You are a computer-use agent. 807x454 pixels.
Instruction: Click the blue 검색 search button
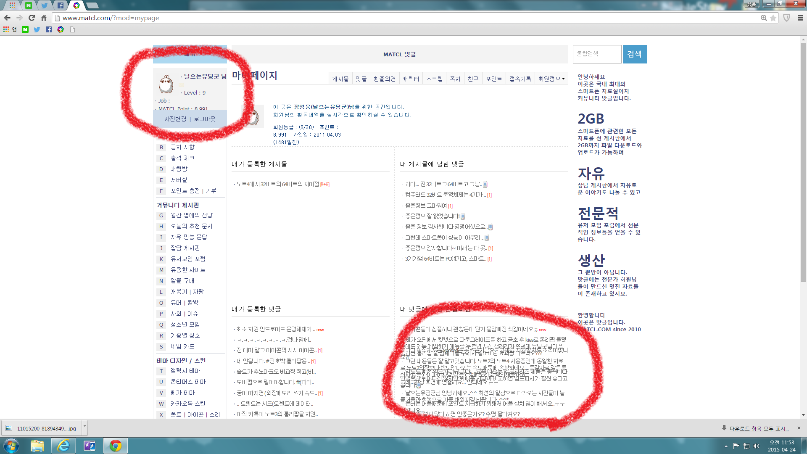(x=634, y=54)
